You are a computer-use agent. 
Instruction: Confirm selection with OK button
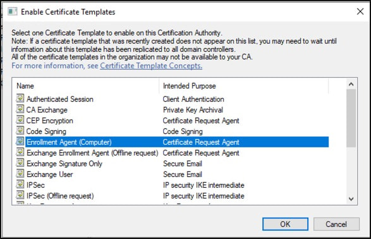pyautogui.click(x=285, y=224)
